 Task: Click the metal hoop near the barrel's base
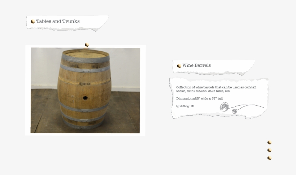(x=83, y=126)
